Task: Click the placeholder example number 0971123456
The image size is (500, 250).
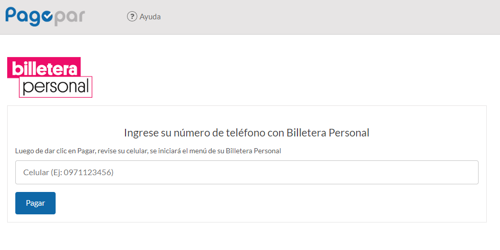Action: point(87,173)
